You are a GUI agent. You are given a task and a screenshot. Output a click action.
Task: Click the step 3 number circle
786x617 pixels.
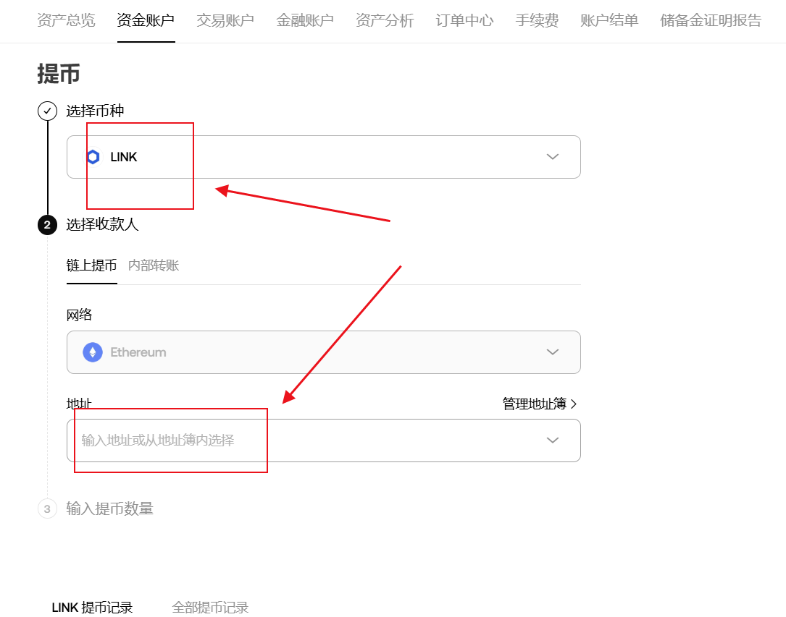tap(47, 509)
